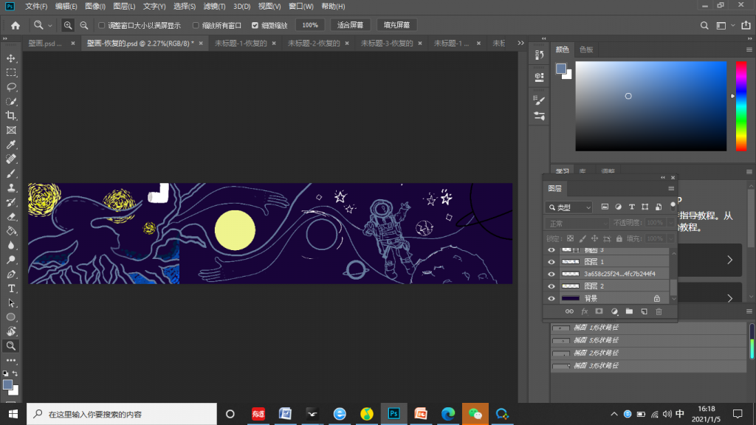The image size is (756, 425).
Task: Create new group folder icon
Action: click(x=629, y=312)
